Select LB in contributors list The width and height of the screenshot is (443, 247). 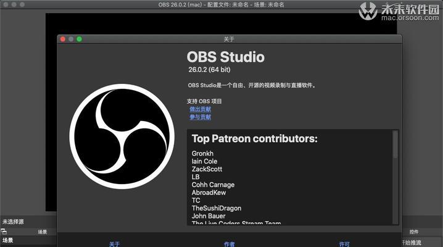[x=196, y=177]
